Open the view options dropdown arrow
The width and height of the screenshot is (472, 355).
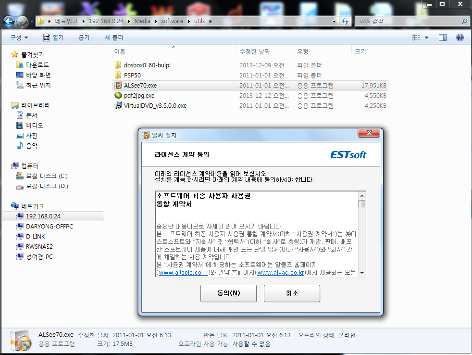tap(426, 38)
